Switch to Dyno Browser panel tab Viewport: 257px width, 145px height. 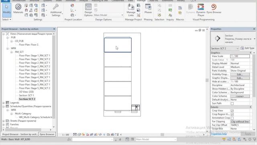point(47,134)
